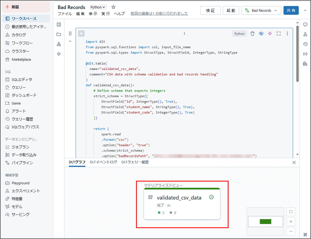Switch to the DLTイベントログ tab

tap(103, 162)
